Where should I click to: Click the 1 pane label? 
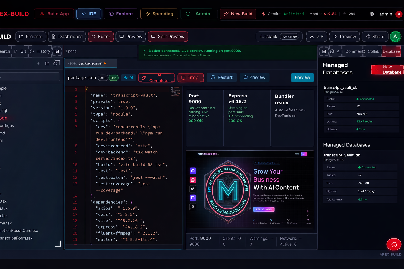point(71,51)
